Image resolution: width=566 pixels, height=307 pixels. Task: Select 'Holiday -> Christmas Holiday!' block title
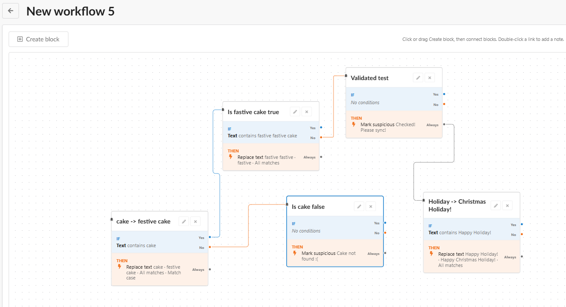[457, 205]
